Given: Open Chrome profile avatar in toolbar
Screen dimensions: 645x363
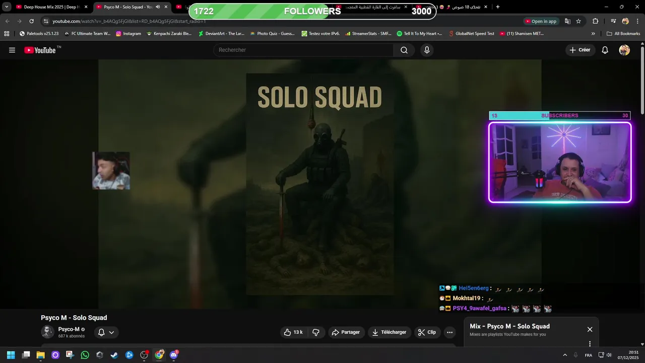Looking at the screenshot, I should coord(625,21).
